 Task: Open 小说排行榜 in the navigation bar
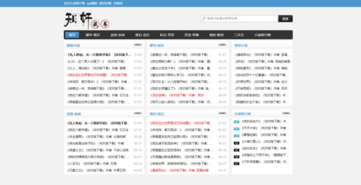262,35
